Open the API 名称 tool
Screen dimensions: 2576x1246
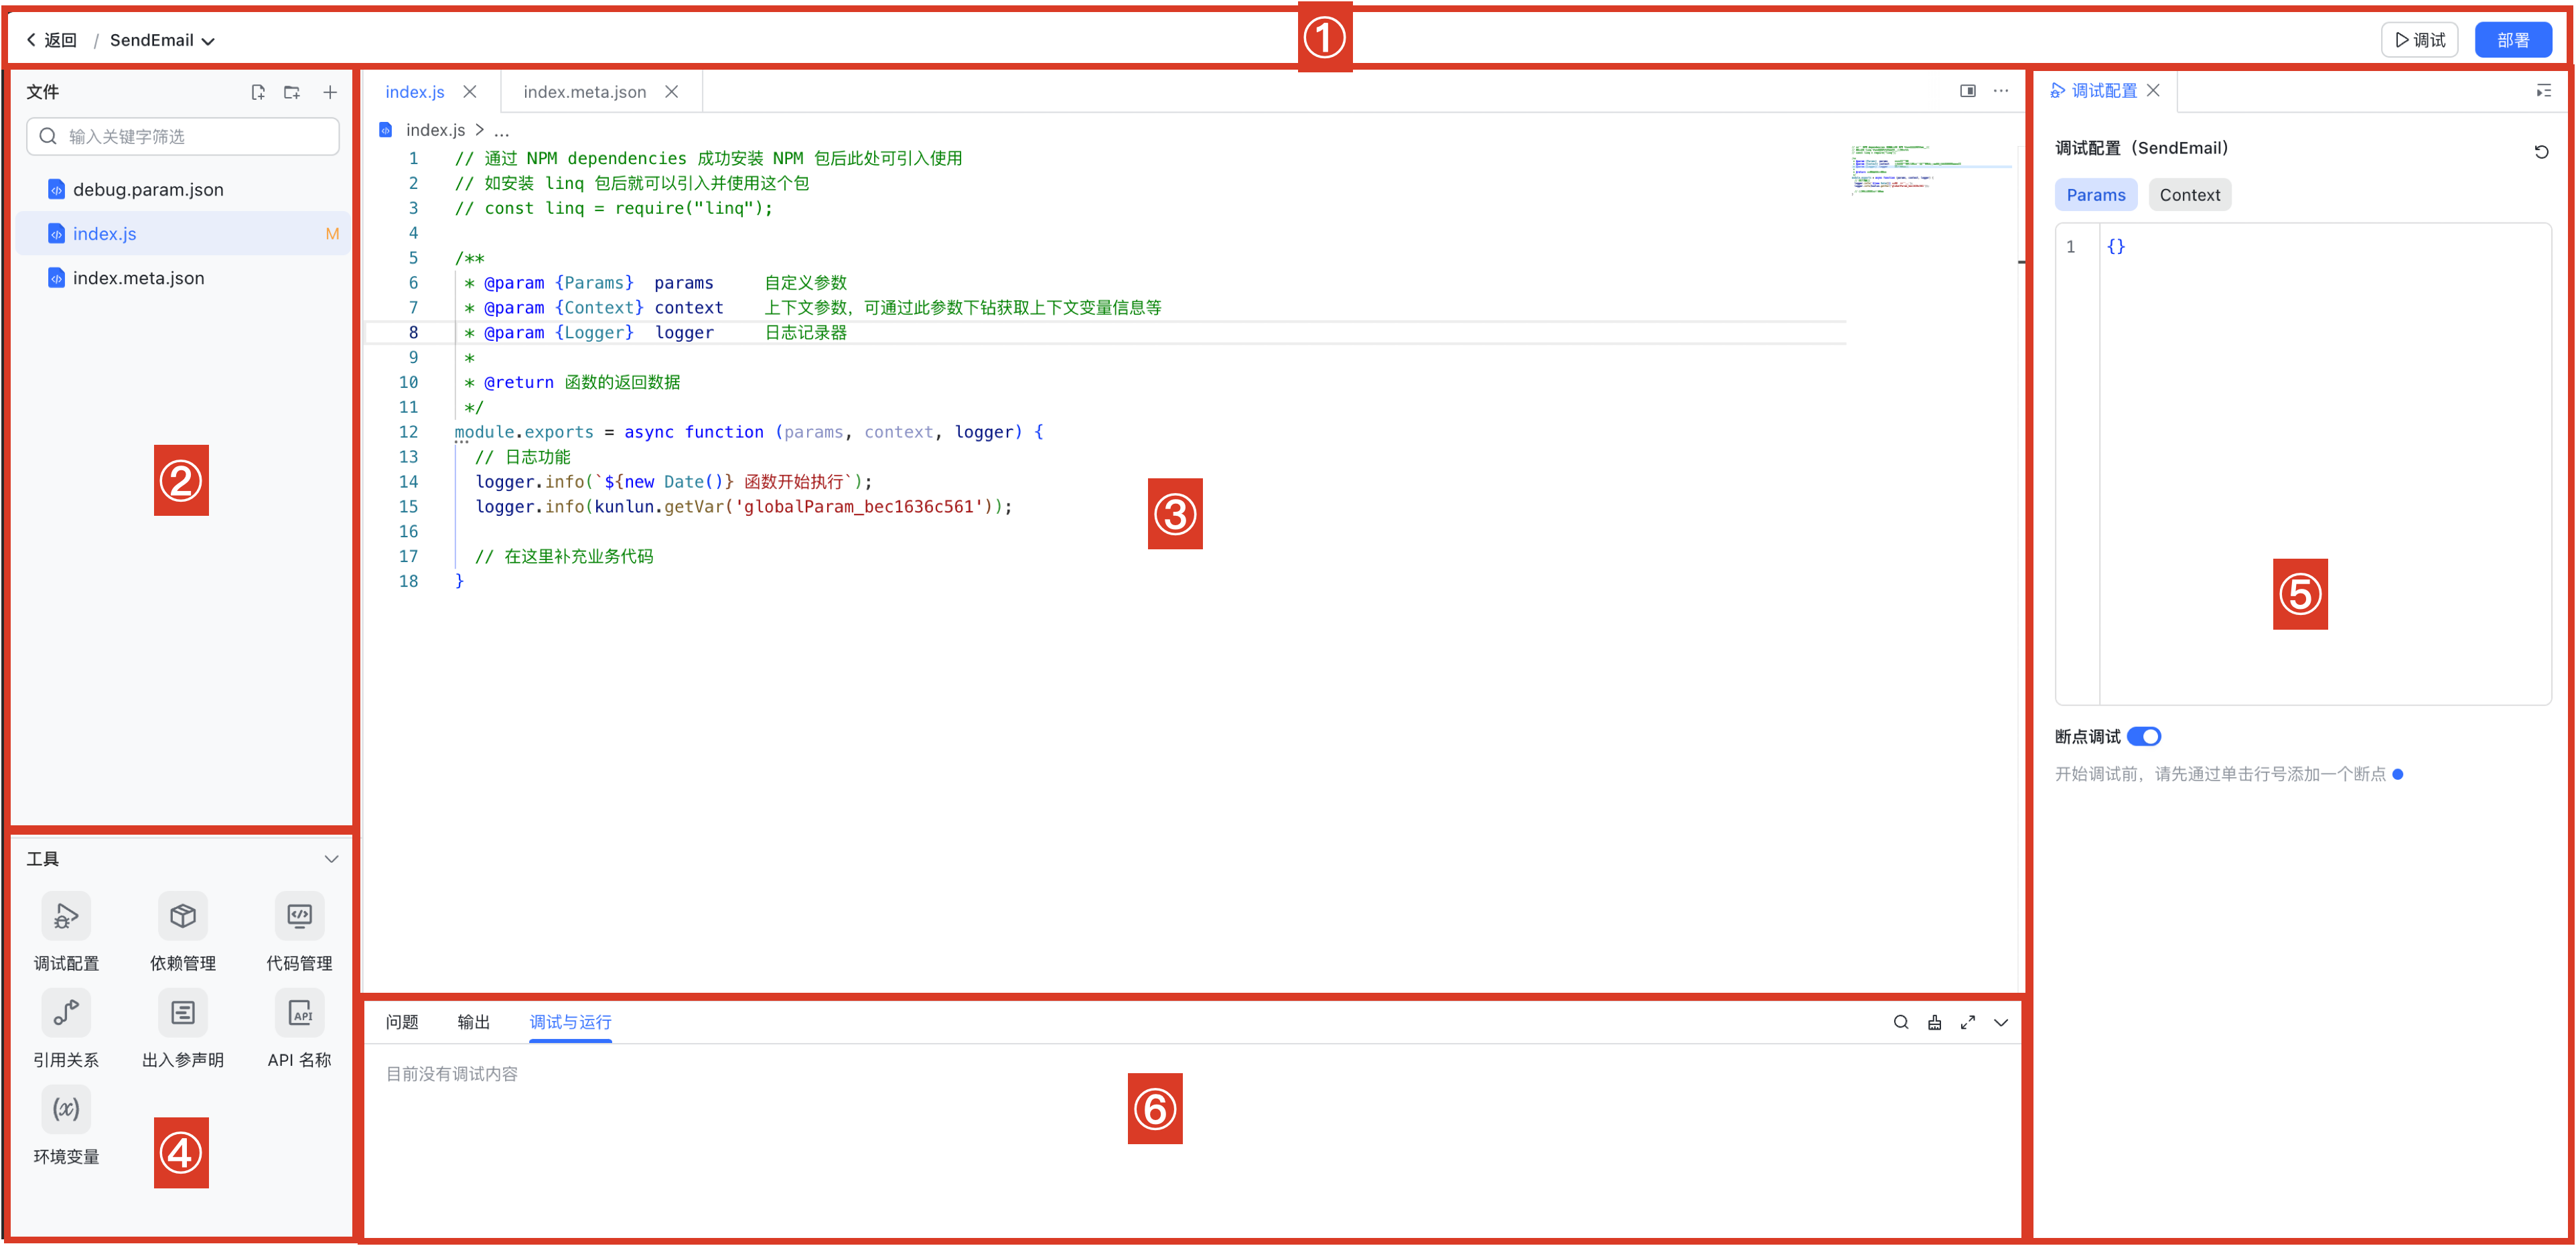(299, 1013)
